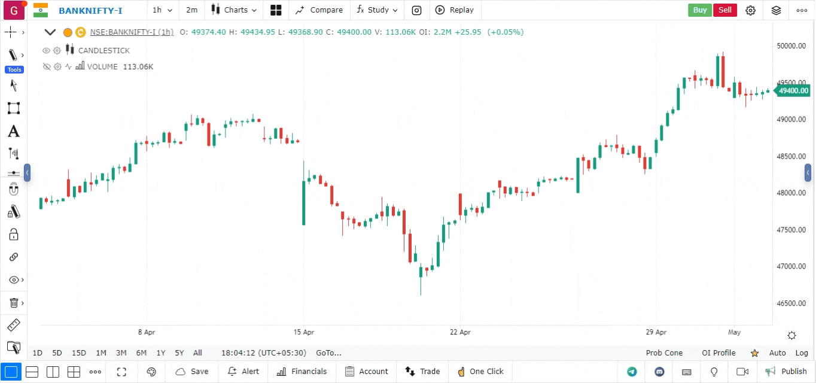Image resolution: width=816 pixels, height=383 pixels.
Task: Click the magnet snap tool icon
Action: coord(13,190)
